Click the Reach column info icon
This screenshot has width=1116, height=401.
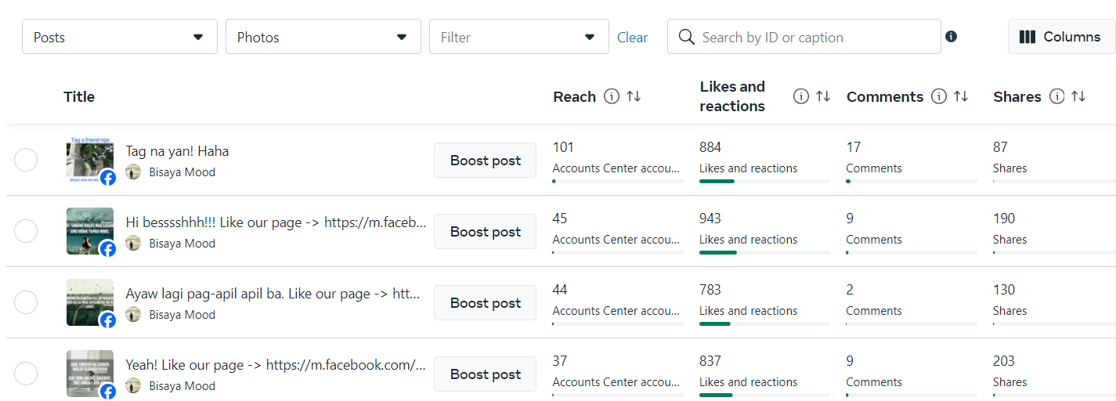click(x=612, y=96)
